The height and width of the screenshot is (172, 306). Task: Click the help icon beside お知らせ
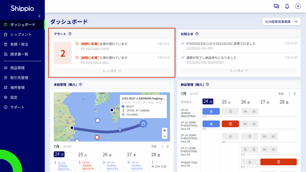[197, 34]
